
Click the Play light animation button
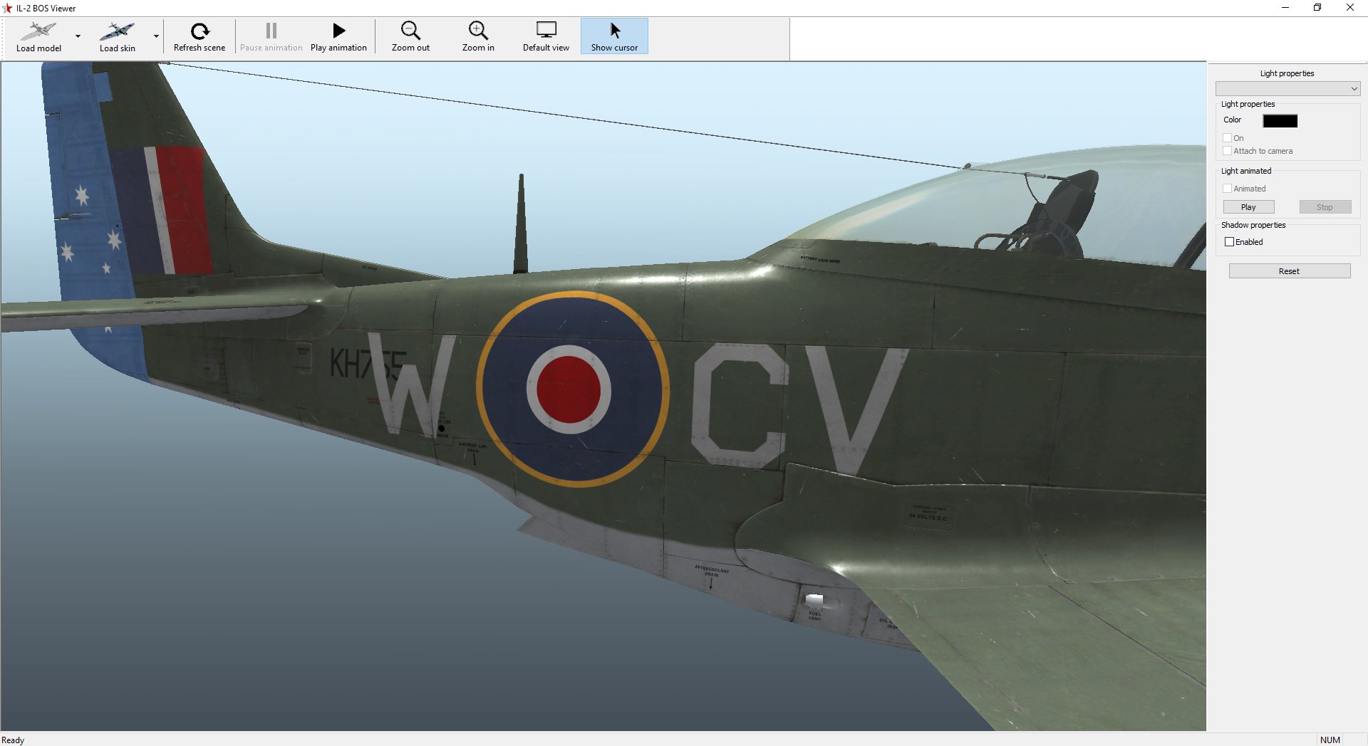(x=1248, y=207)
